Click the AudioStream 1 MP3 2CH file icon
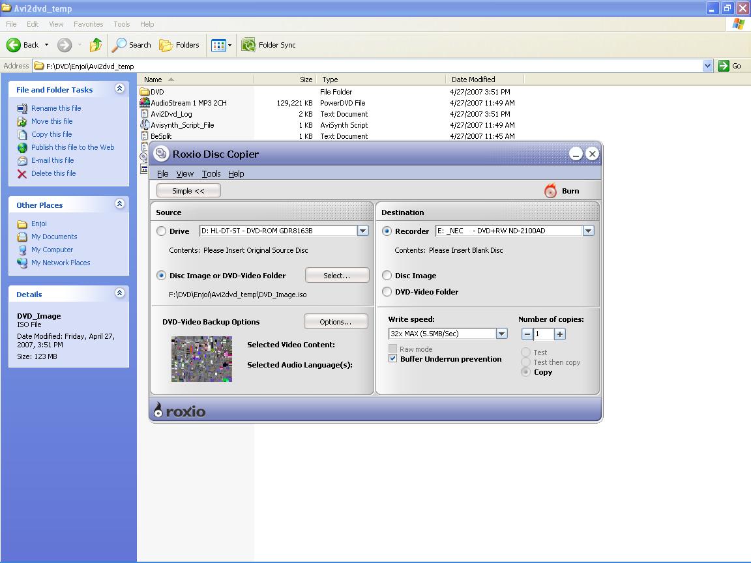 point(145,103)
